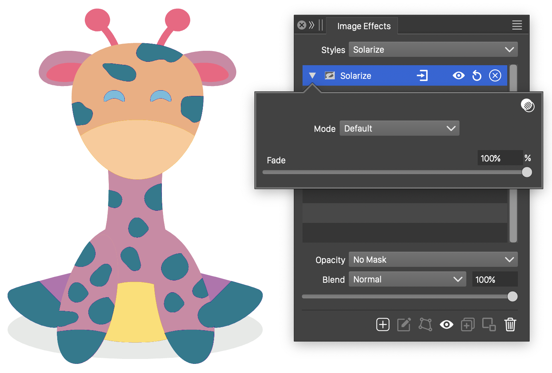Click the striped circle icon in popup
This screenshot has width=552, height=373.
tap(527, 105)
